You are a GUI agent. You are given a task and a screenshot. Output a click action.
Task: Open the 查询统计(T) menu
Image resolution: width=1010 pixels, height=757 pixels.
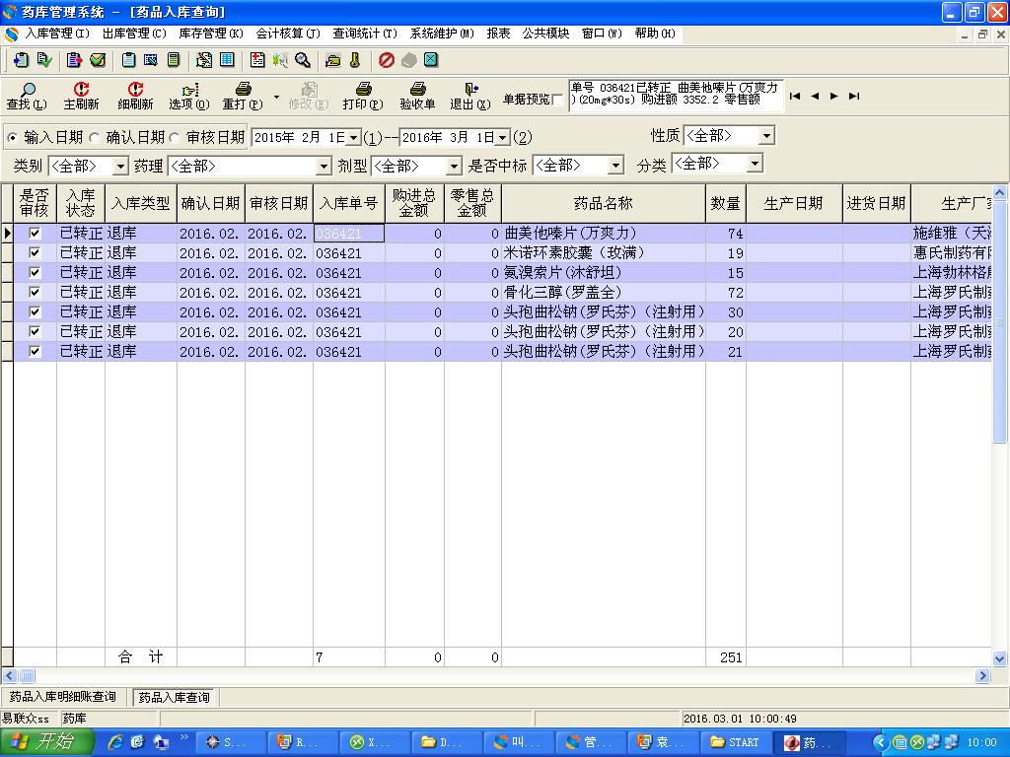point(365,34)
